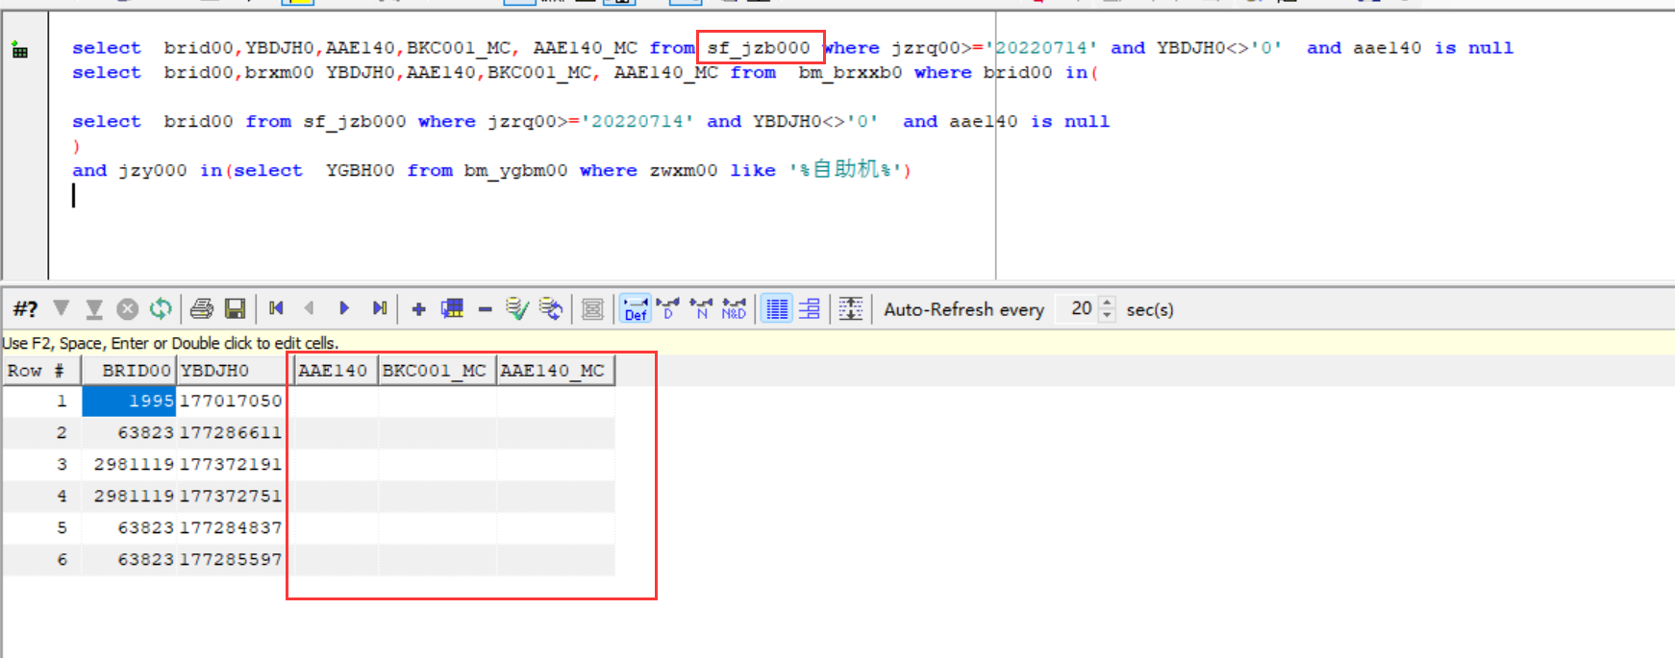Insert a new row with plus icon
The width and height of the screenshot is (1675, 658).
[418, 309]
